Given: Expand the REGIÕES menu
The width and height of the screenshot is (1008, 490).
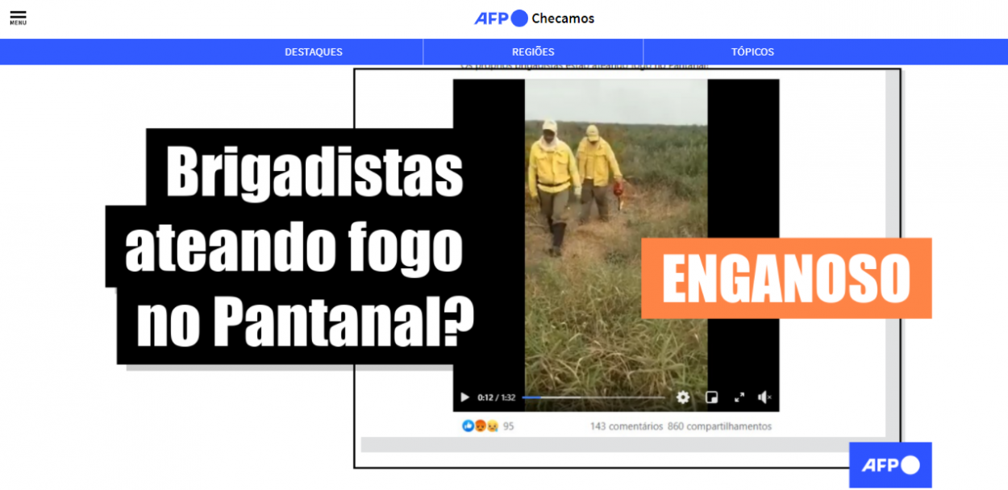Looking at the screenshot, I should pyautogui.click(x=532, y=52).
